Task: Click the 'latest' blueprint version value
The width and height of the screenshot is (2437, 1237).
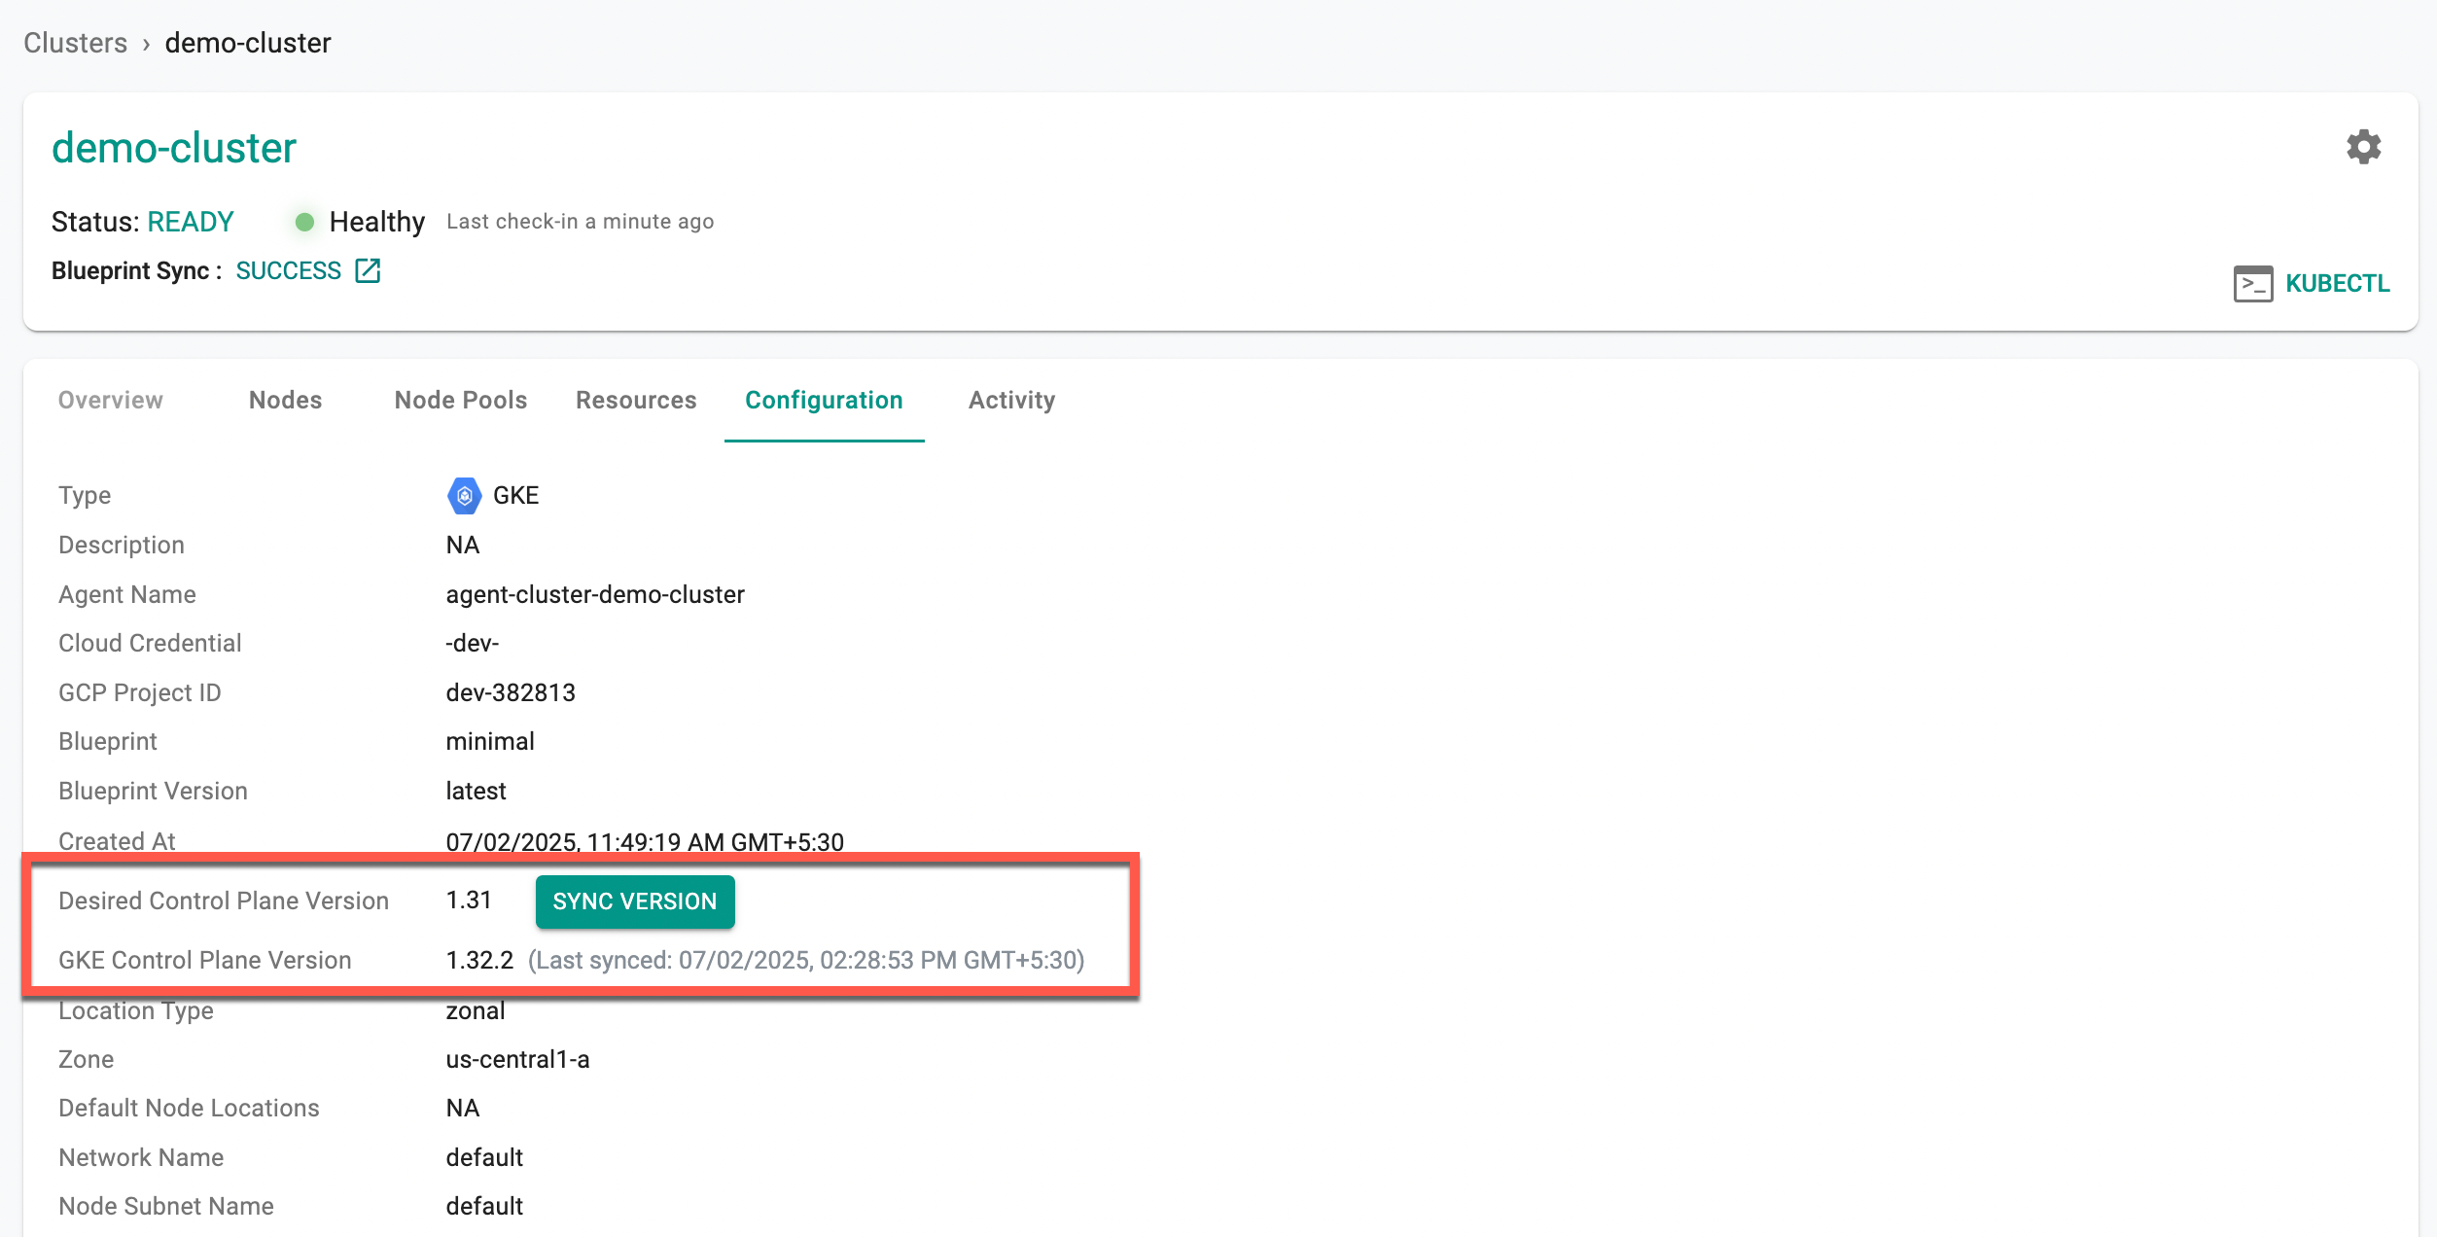Action: tap(476, 791)
